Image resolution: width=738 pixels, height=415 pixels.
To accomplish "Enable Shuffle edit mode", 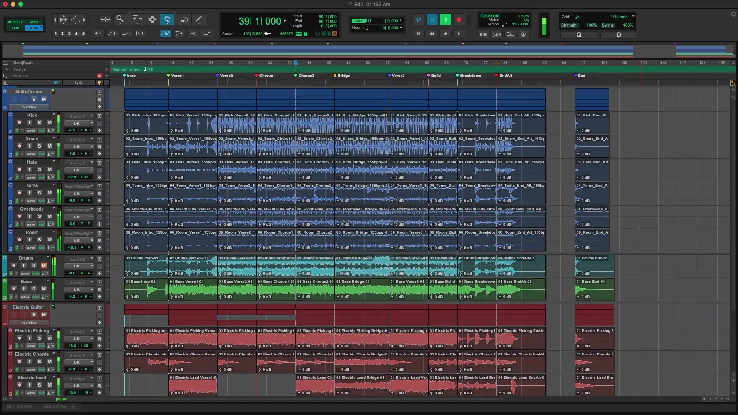I will 15,22.
